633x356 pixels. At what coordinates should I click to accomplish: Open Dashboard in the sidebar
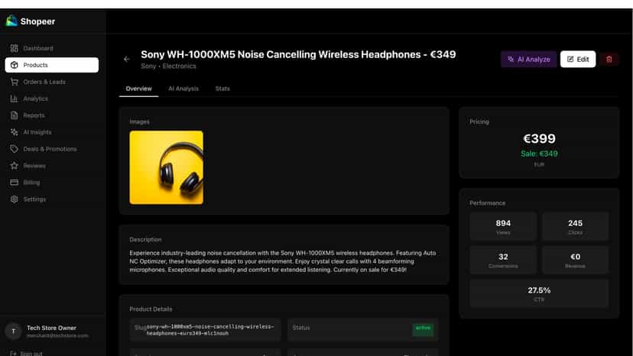[52, 48]
